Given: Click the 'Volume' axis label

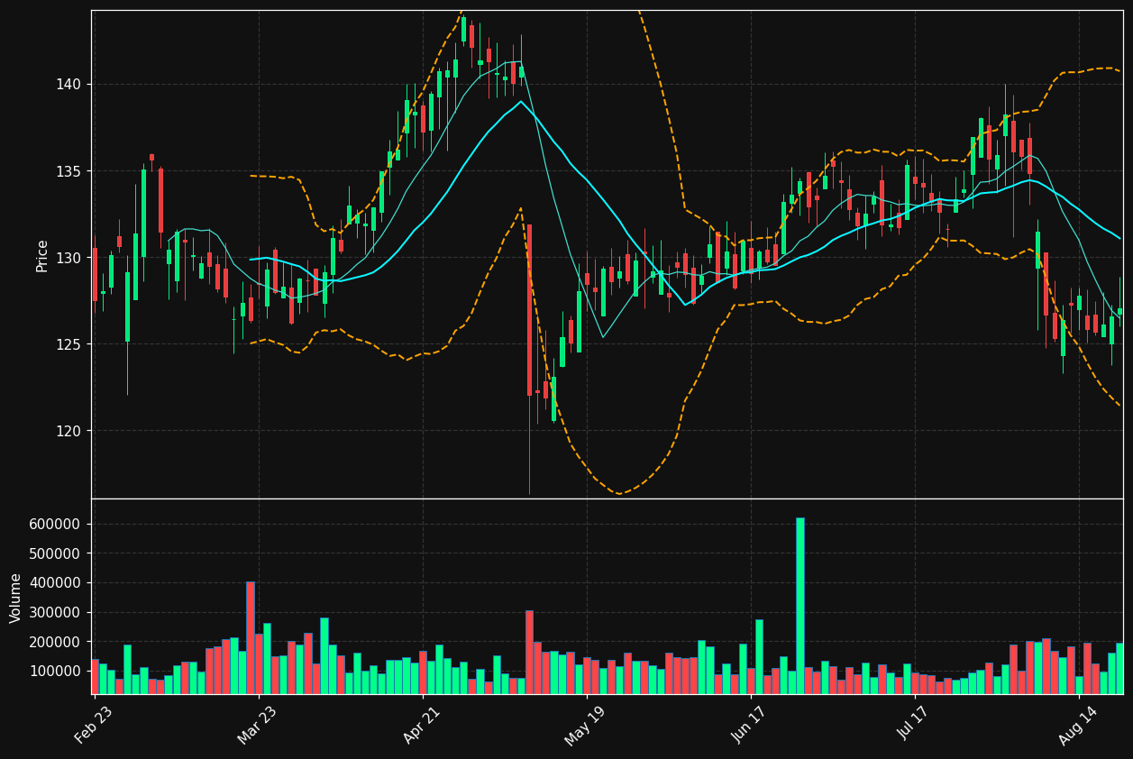Looking at the screenshot, I should click(x=16, y=598).
